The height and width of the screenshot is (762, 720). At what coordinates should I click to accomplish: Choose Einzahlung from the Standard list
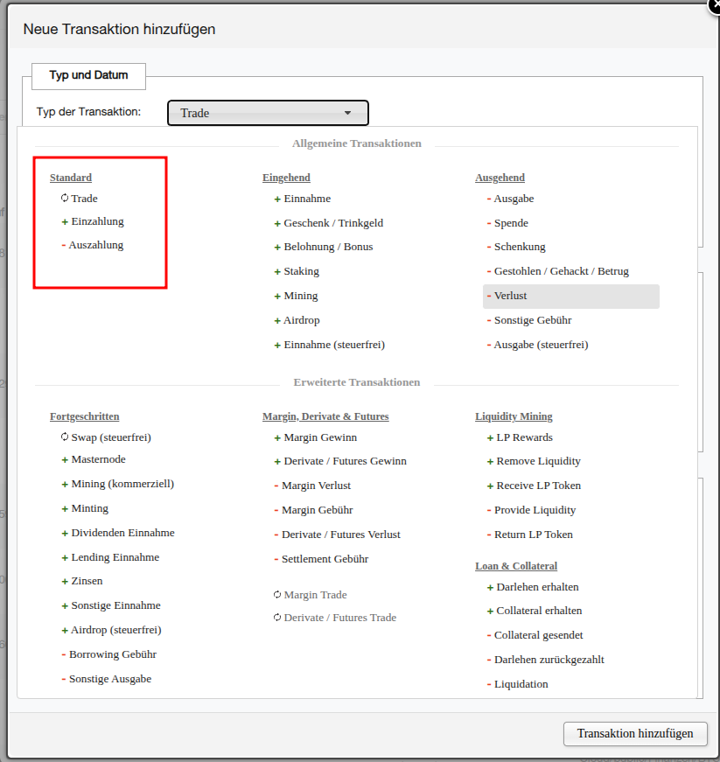[97, 221]
